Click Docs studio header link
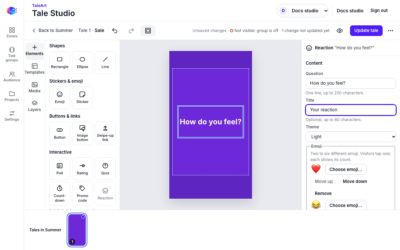 click(350, 11)
